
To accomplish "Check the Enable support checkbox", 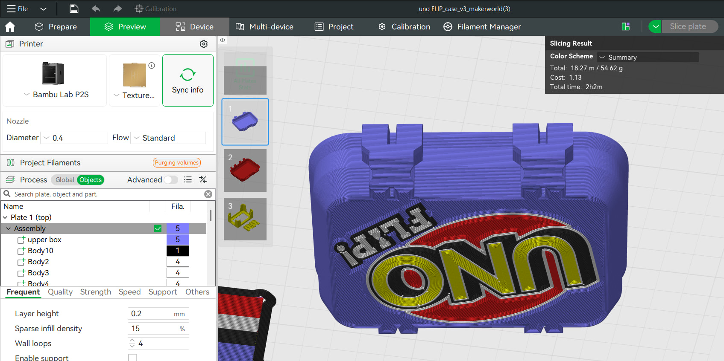I will [133, 358].
